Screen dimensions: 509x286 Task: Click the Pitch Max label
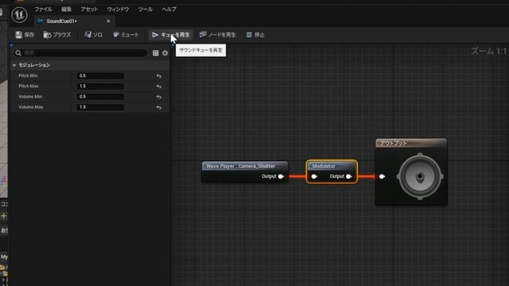point(29,87)
